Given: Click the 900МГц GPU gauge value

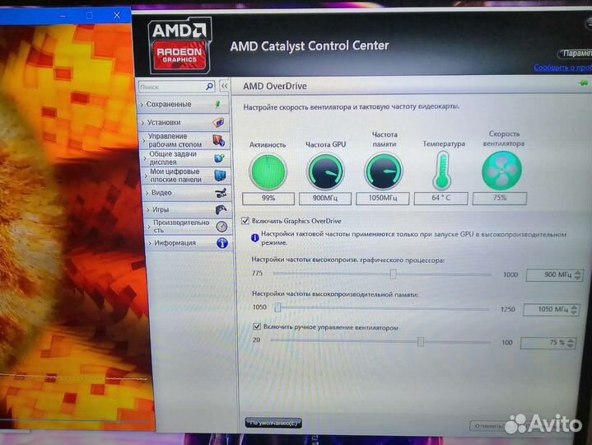Looking at the screenshot, I should [x=325, y=199].
